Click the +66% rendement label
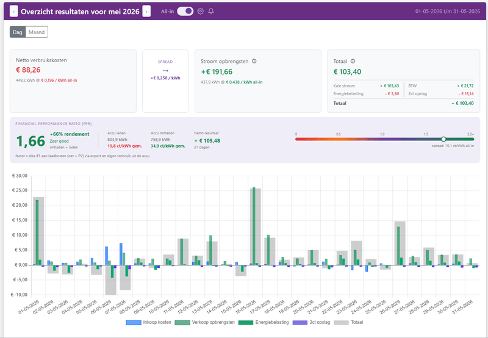 pos(70,134)
